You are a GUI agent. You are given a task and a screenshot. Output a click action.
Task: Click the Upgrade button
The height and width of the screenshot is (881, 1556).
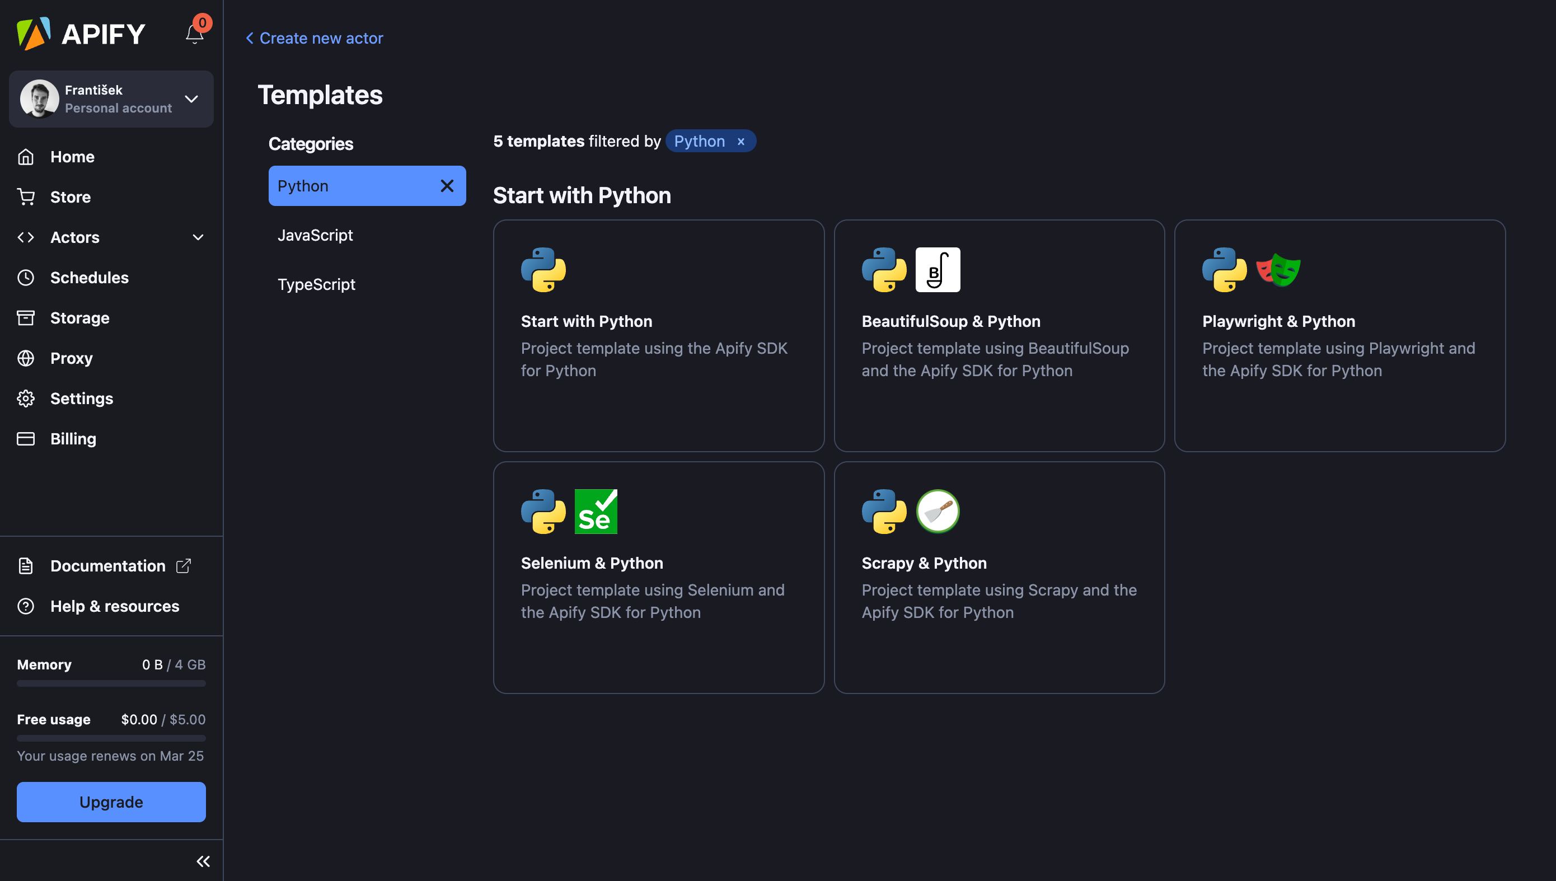111,802
